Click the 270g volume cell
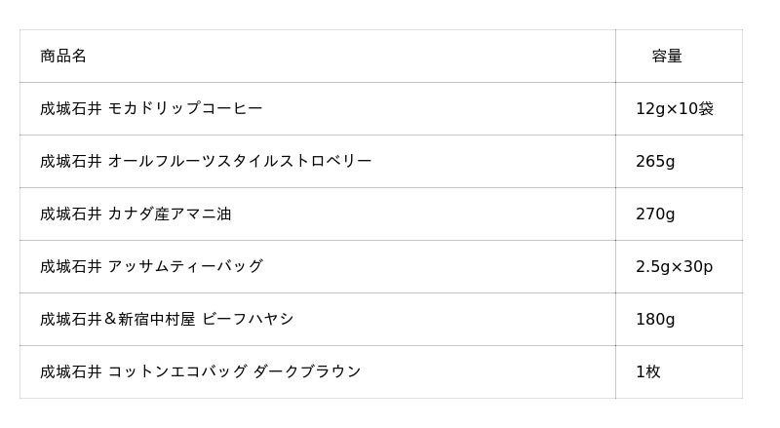The height and width of the screenshot is (428, 780). (x=655, y=214)
